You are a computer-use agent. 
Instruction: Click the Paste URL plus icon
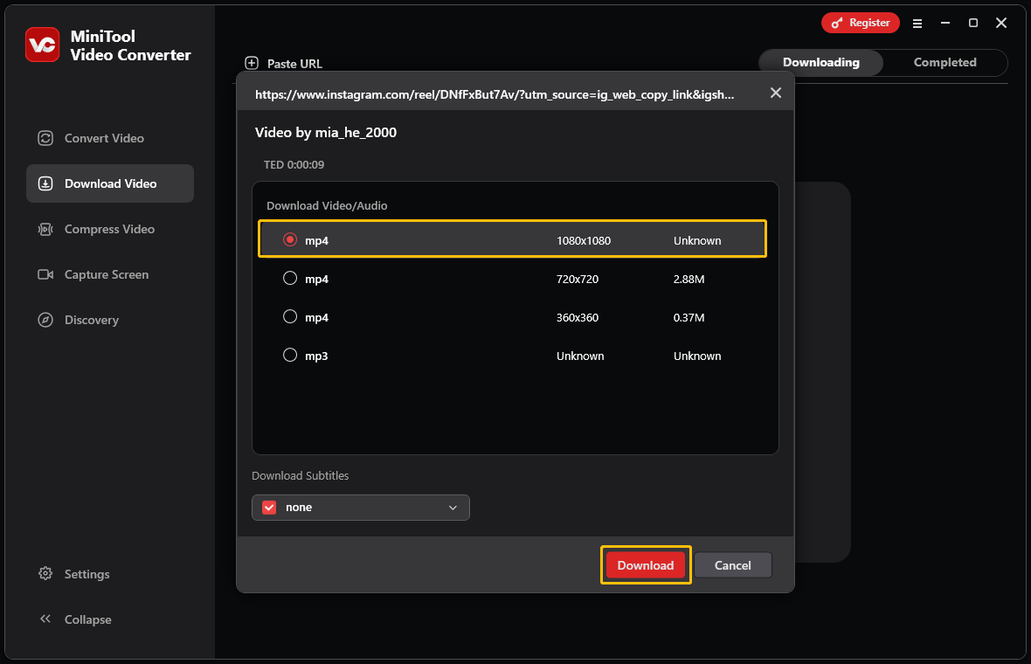251,63
